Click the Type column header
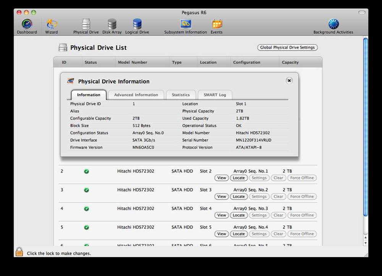This screenshot has width=382, height=276. pos(176,62)
